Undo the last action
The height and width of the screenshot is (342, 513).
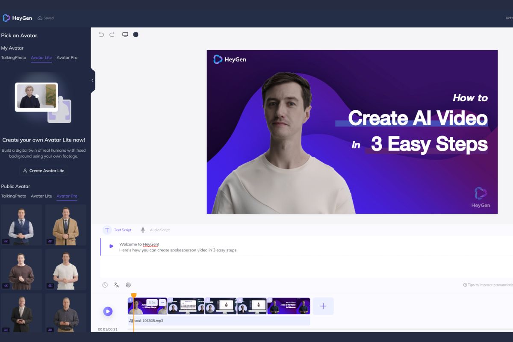(101, 34)
